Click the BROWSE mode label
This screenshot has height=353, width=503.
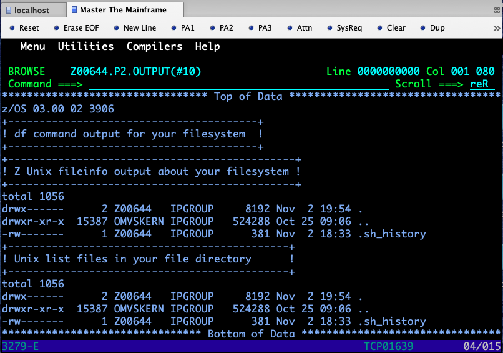coord(27,71)
